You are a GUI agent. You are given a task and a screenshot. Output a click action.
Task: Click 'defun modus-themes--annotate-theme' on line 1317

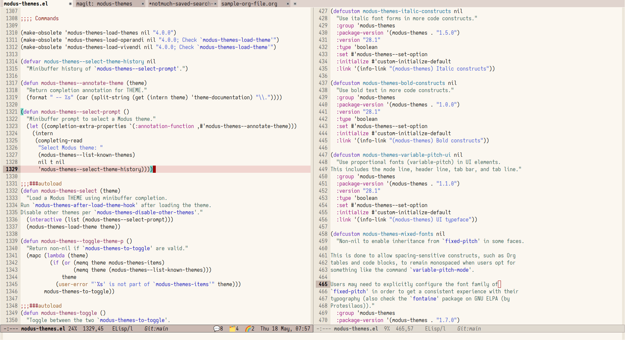click(73, 83)
